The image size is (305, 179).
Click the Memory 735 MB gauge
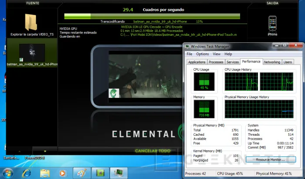point(204,109)
